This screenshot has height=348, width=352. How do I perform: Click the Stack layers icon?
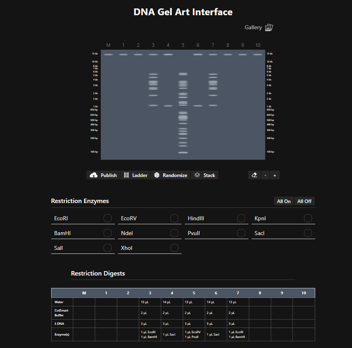click(197, 175)
